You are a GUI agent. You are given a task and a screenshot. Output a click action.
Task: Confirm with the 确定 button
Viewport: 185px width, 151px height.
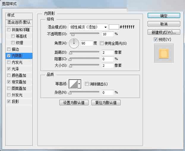164,15
